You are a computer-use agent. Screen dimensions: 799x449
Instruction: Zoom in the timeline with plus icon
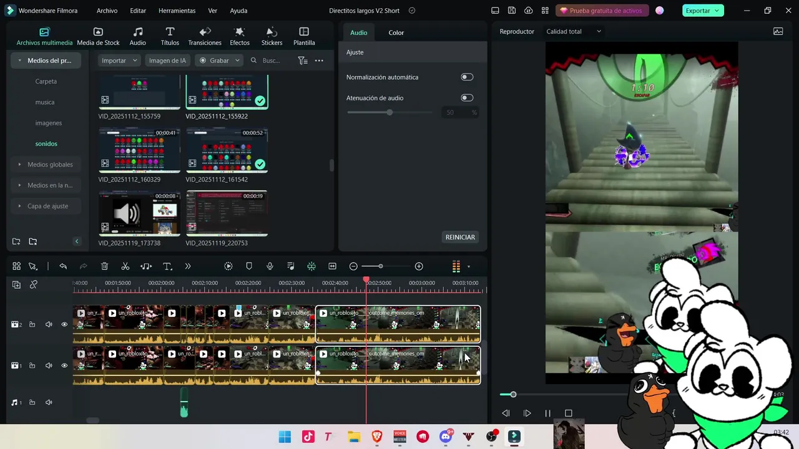click(419, 266)
